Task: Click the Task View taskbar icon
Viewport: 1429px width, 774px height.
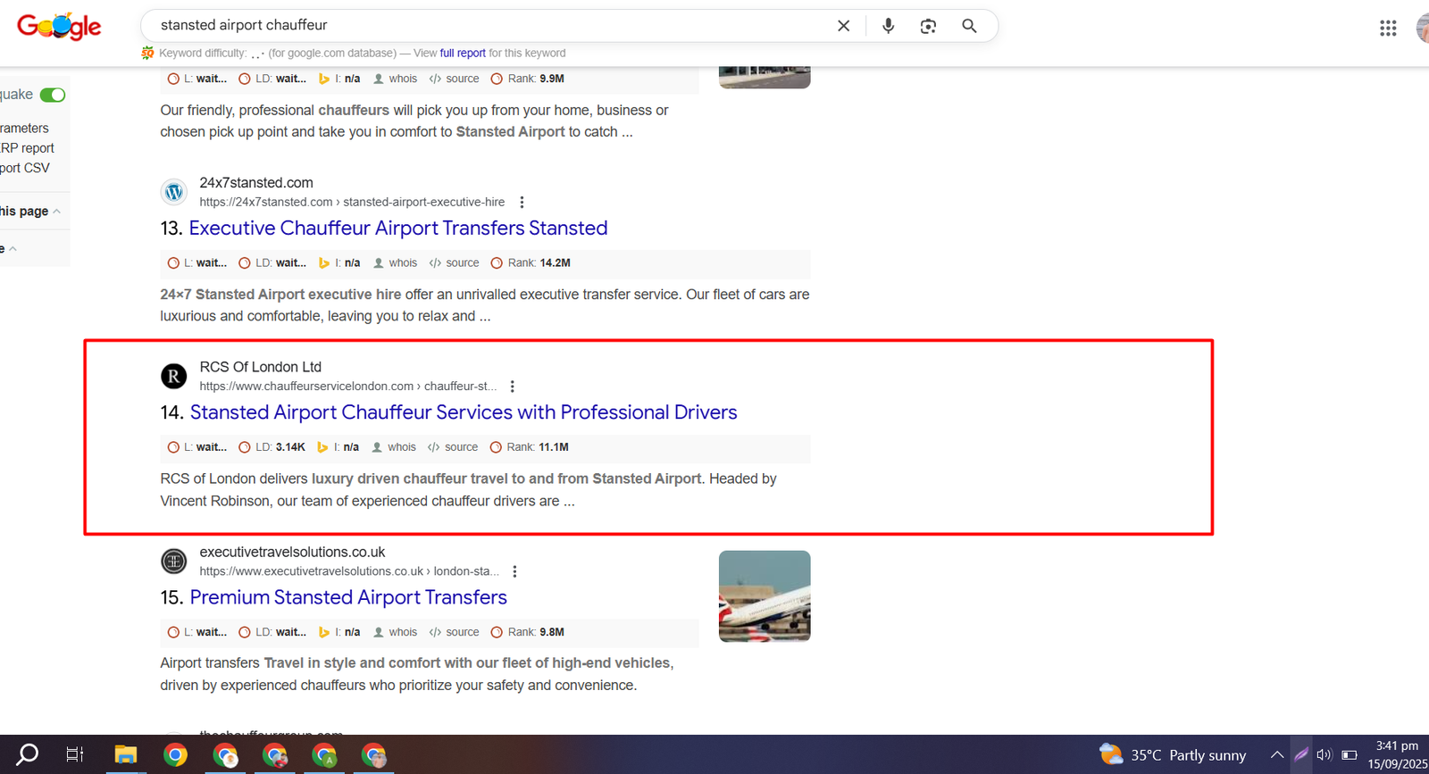Action: pyautogui.click(x=75, y=755)
